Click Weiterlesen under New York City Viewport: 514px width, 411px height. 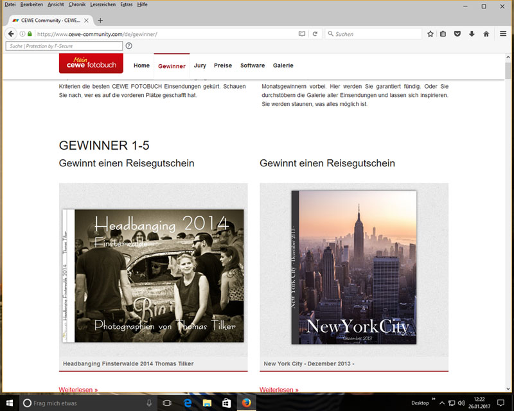(279, 390)
